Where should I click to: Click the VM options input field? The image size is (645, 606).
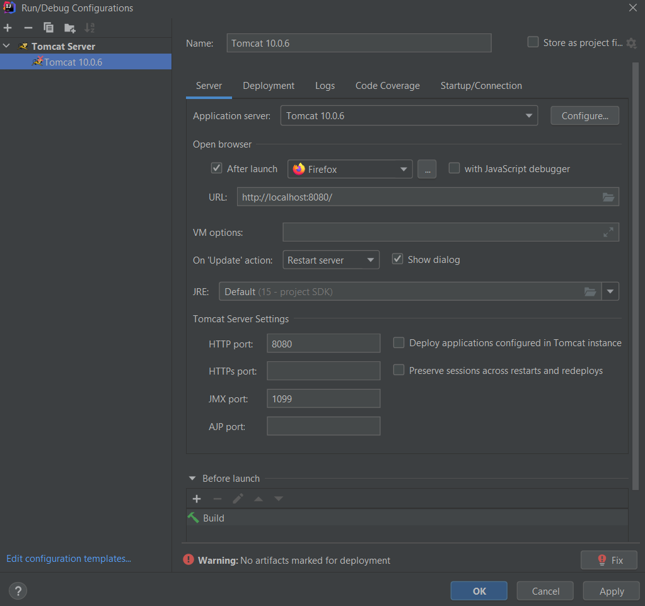tap(450, 233)
